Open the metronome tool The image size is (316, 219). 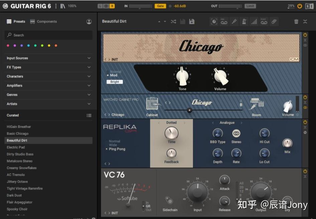[x=244, y=21]
